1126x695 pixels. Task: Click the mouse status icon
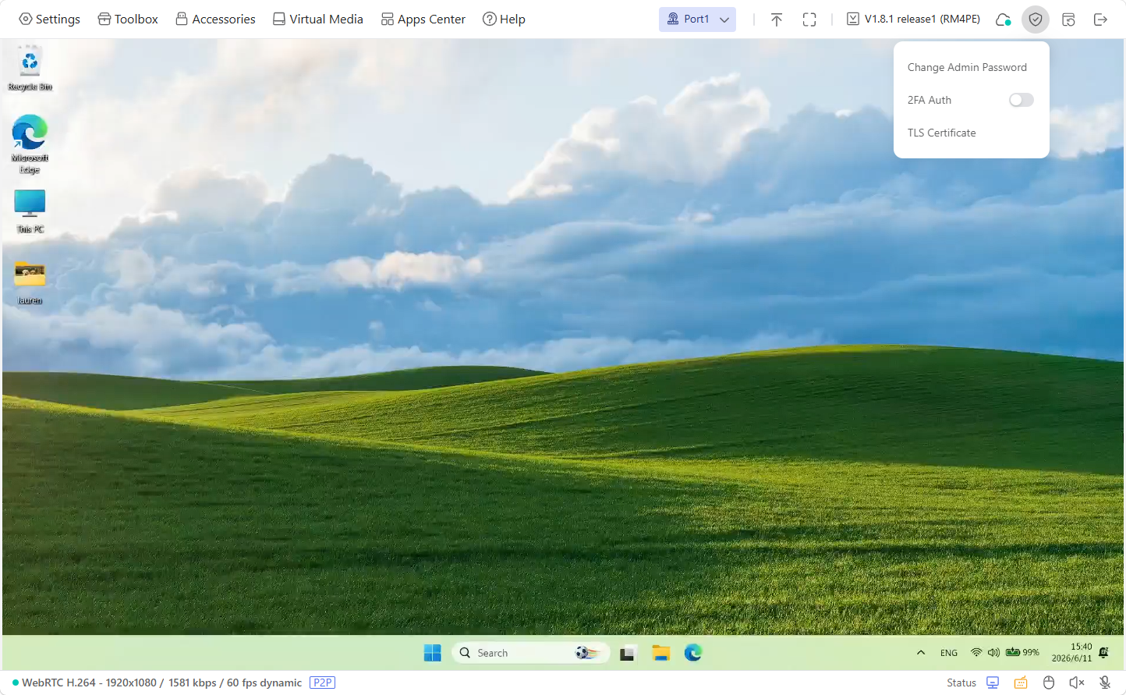pos(1049,683)
